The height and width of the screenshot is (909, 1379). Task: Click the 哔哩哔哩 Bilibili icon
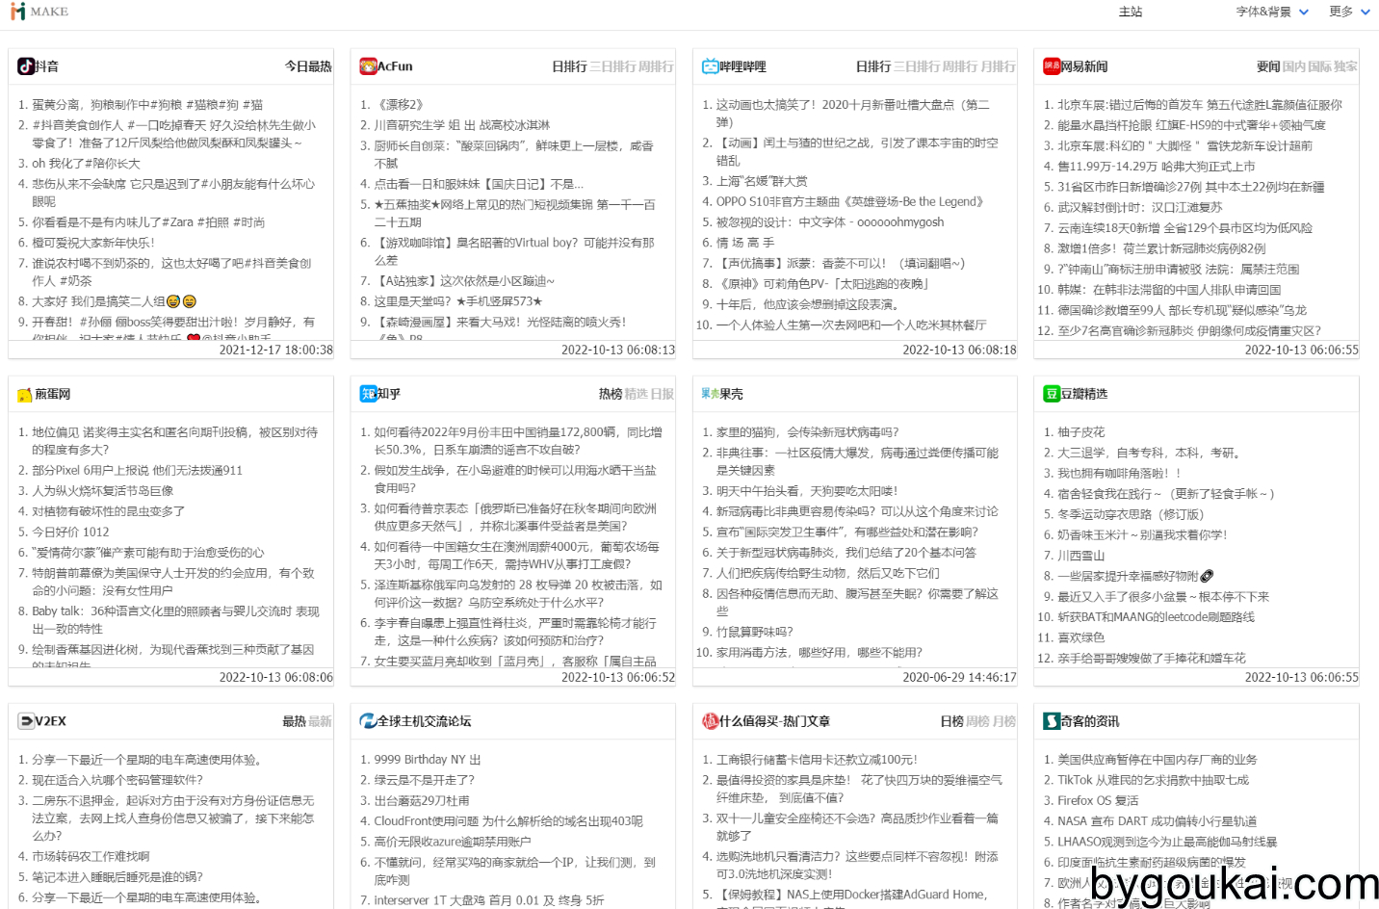711,66
